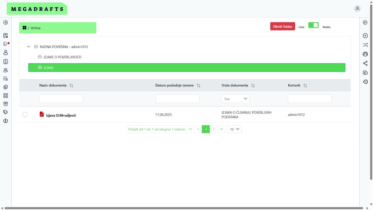373x210 pixels.
Task: Click the shuffle arrows icon on right
Action: click(x=365, y=45)
